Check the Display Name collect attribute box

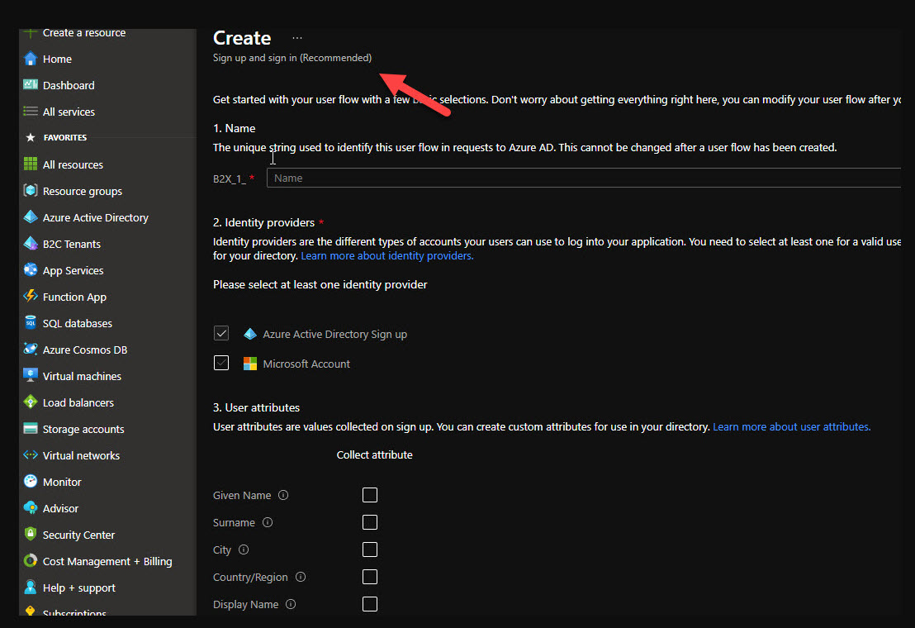pos(370,604)
